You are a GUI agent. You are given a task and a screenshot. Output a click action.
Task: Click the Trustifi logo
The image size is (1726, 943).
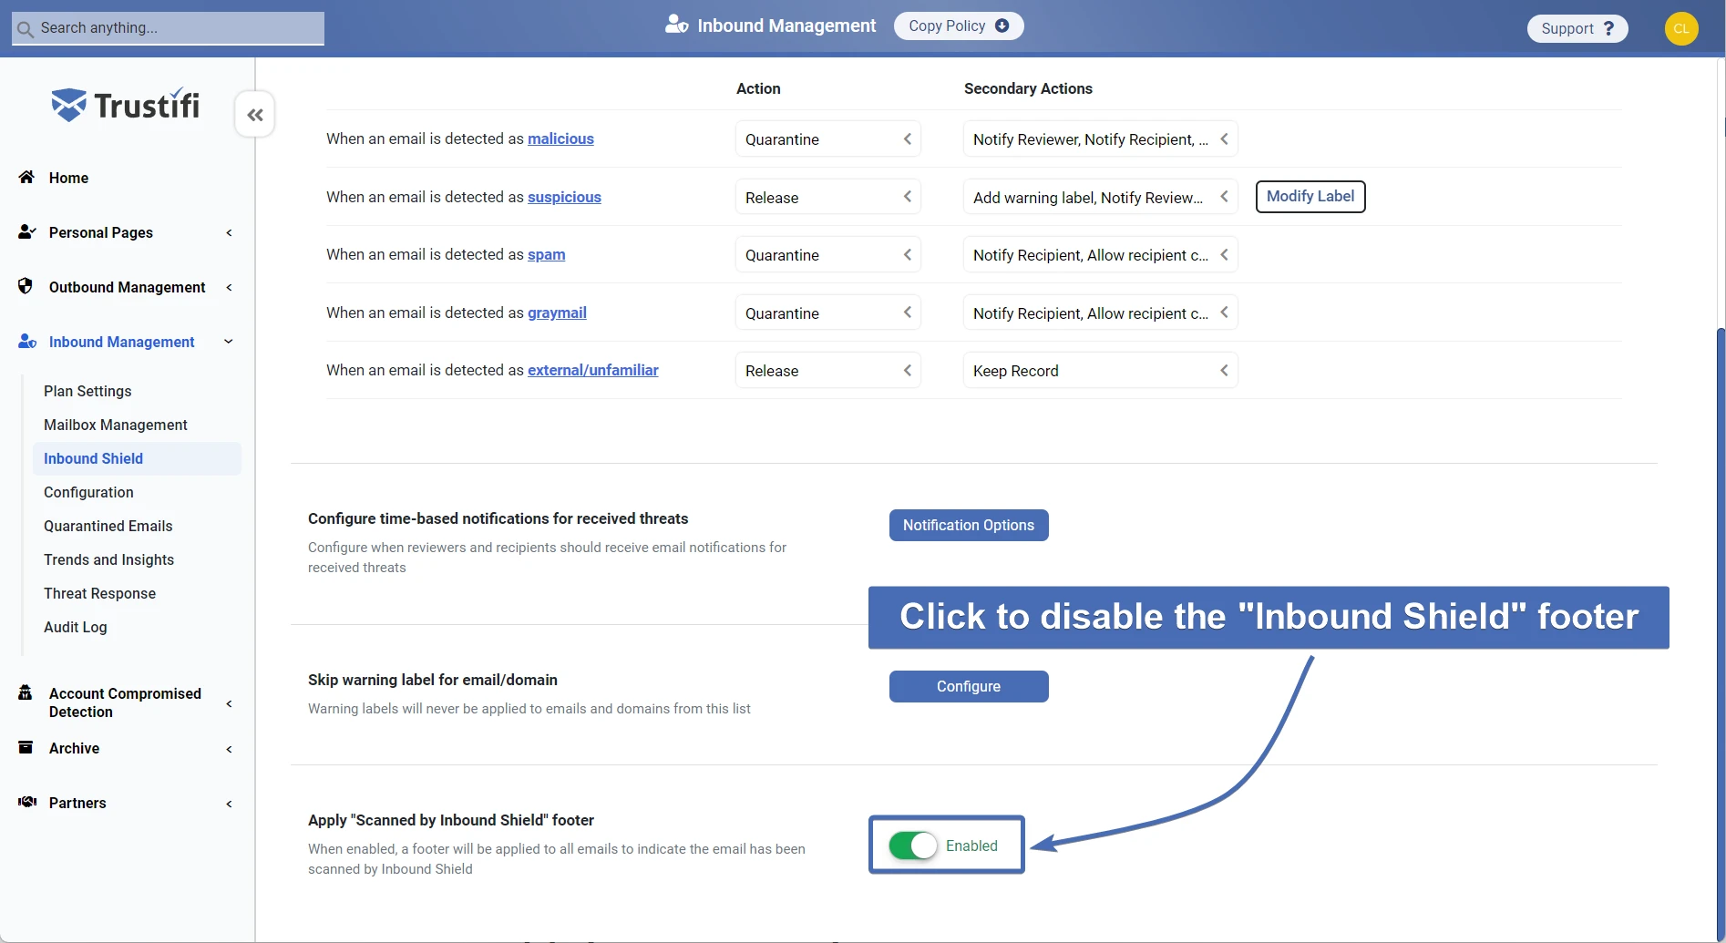coord(126,106)
